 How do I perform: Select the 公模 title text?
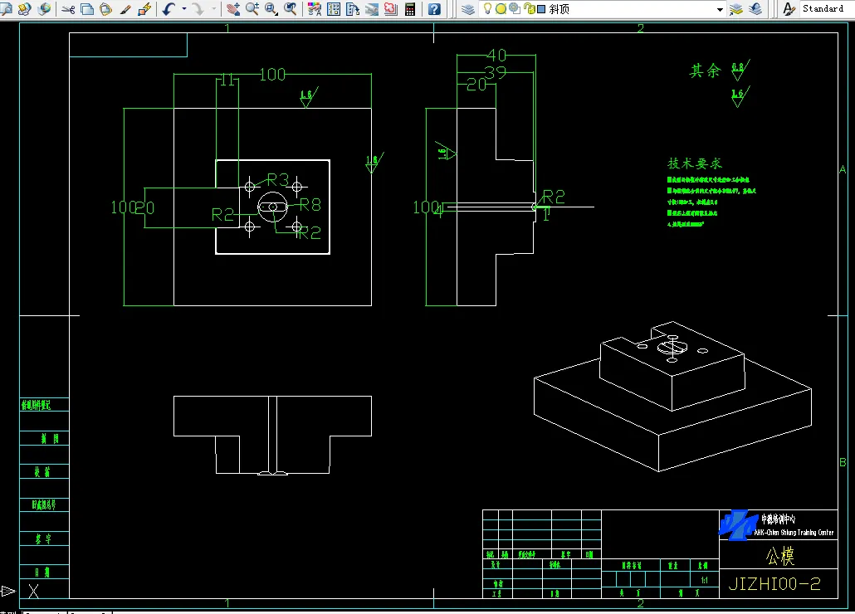[780, 556]
